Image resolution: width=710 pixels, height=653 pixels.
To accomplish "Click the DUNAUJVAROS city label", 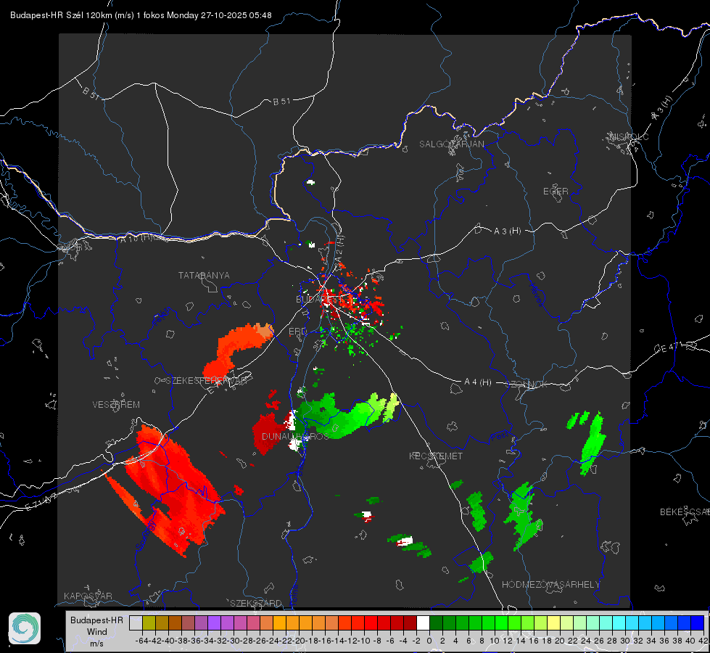I will click(x=295, y=436).
